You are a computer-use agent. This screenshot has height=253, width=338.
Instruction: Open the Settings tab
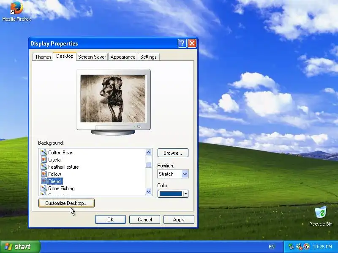coord(149,57)
